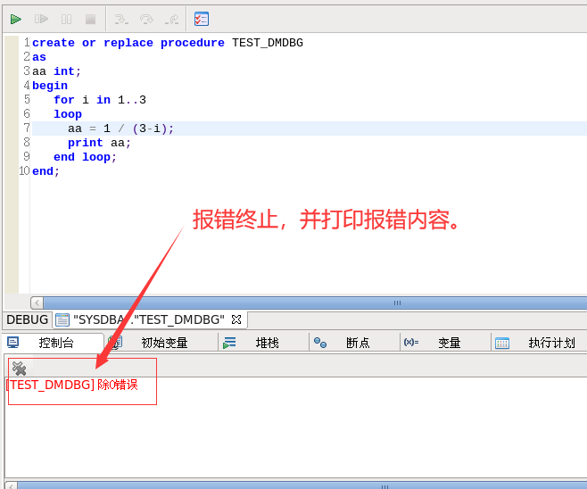The image size is (587, 489).
Task: Click the checklist toolbar icon
Action: 202,19
